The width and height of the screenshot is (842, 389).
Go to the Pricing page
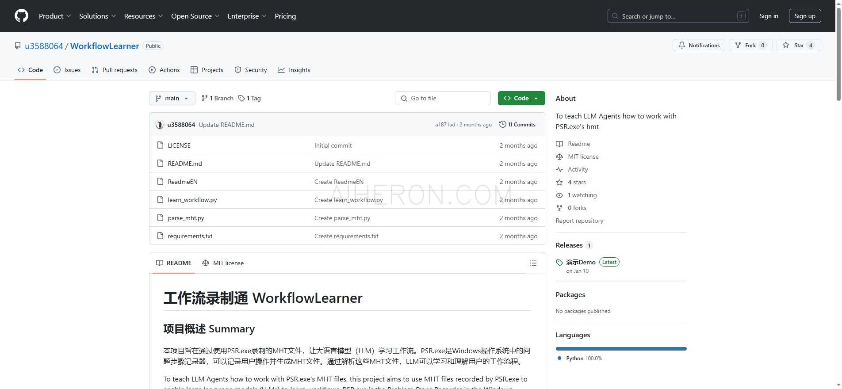[285, 16]
